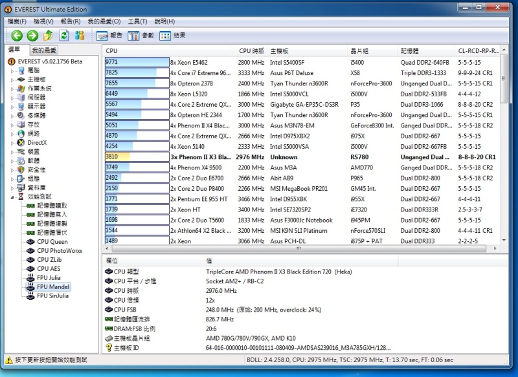Screen dimensions: 518x377
Task: Click the 裝置 devices icon
Action: [x=21, y=152]
